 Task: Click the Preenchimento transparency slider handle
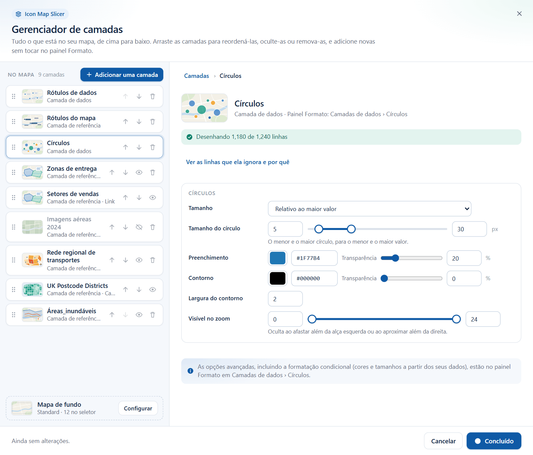[395, 258]
